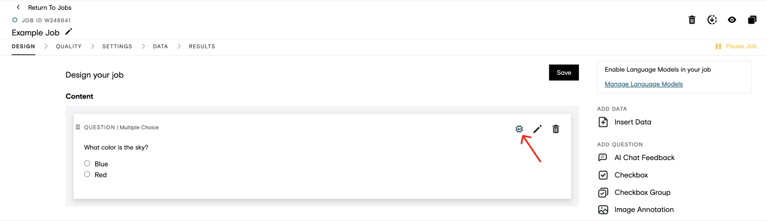
Task: Select the Blue radio option
Action: tap(87, 164)
